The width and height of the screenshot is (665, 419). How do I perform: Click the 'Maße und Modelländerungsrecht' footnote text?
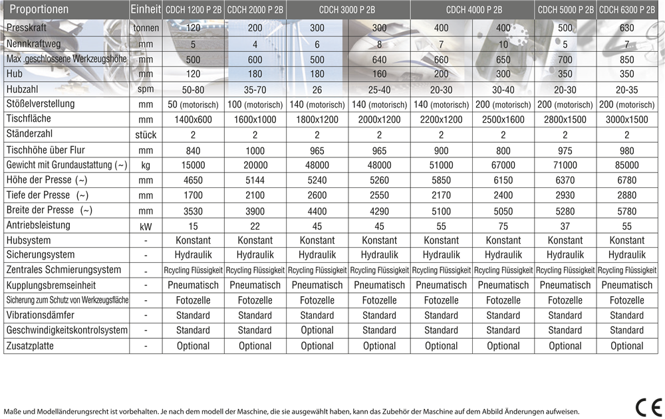click(x=291, y=412)
